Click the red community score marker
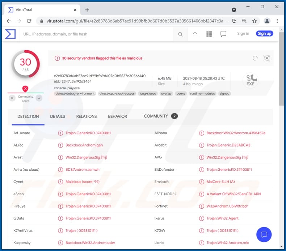Viewport: 286px width, 251px height. [25, 89]
